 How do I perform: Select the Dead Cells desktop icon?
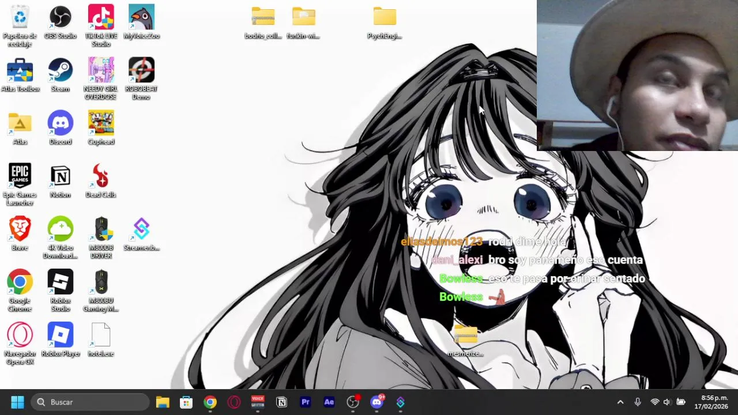pos(101,181)
